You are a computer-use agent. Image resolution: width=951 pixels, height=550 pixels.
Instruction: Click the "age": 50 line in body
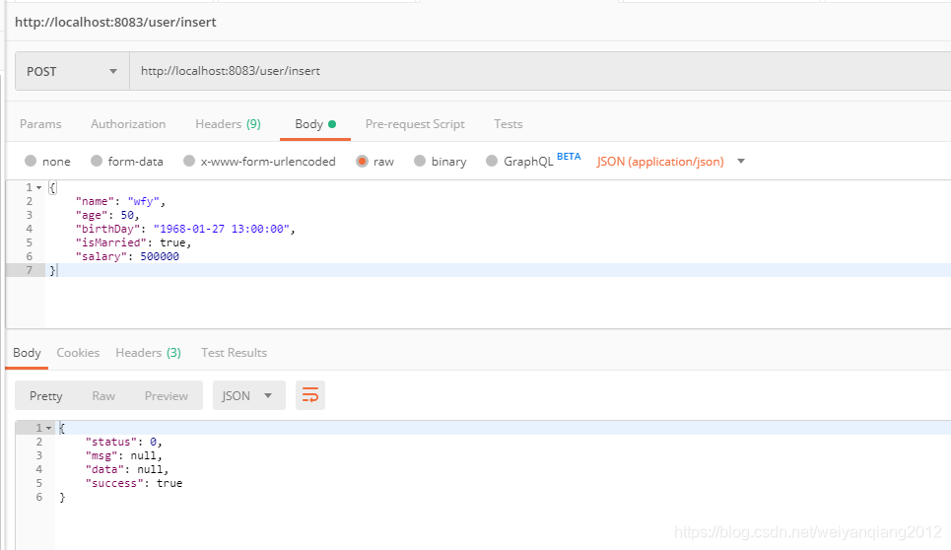[x=107, y=215]
